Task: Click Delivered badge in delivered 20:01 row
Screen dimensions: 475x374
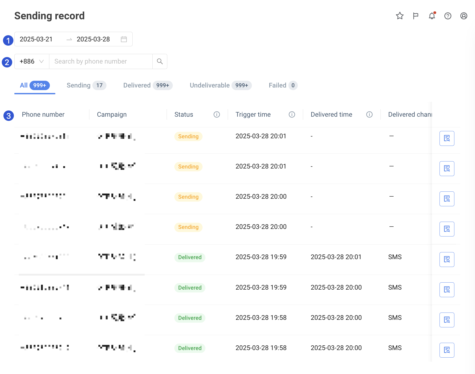Action: pyautogui.click(x=190, y=257)
